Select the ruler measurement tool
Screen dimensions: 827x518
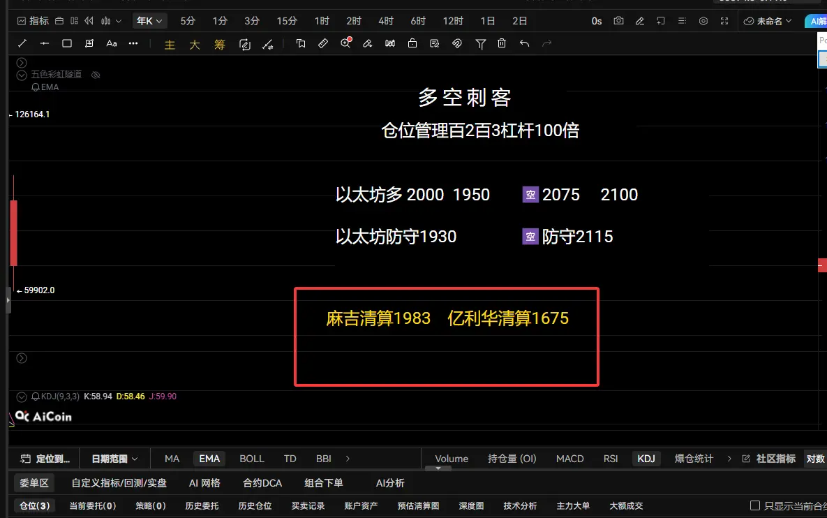tap(323, 43)
